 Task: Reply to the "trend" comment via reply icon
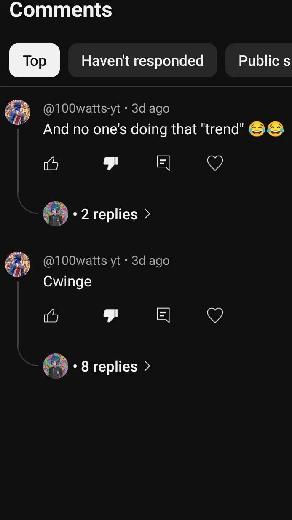click(x=163, y=163)
